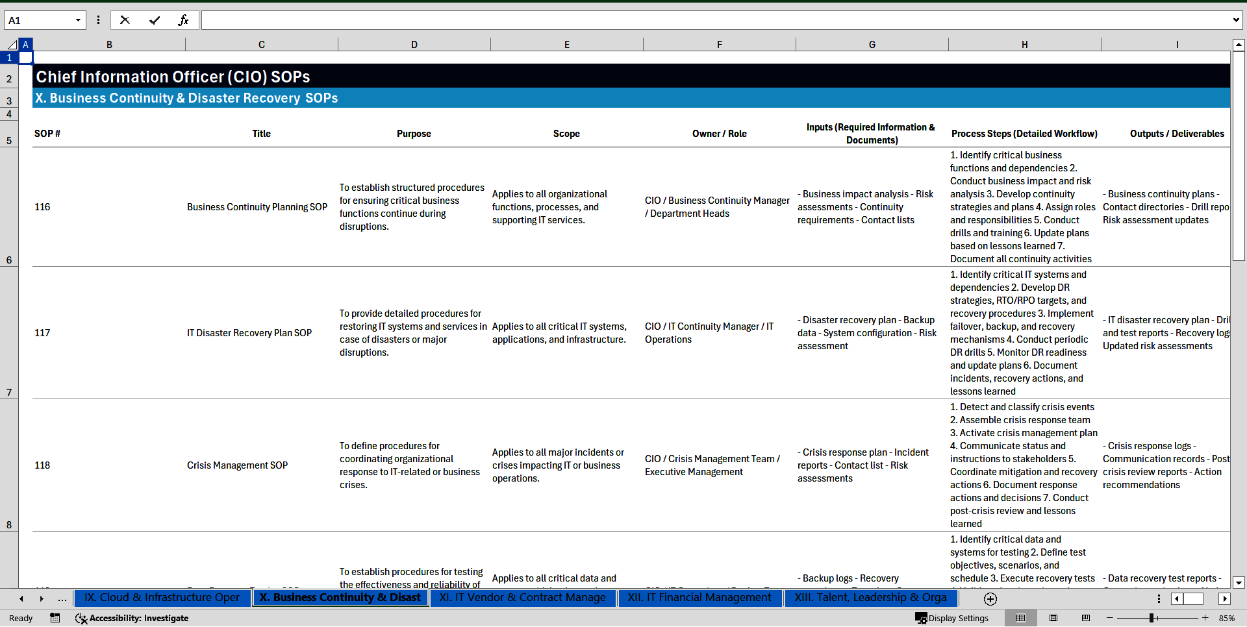1247x627 pixels.
Task: Click the 85% zoom level button
Action: point(1226,618)
